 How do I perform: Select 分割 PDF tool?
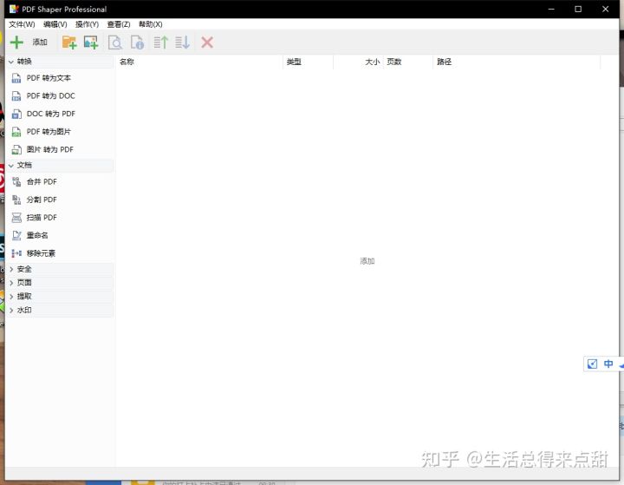pyautogui.click(x=42, y=200)
